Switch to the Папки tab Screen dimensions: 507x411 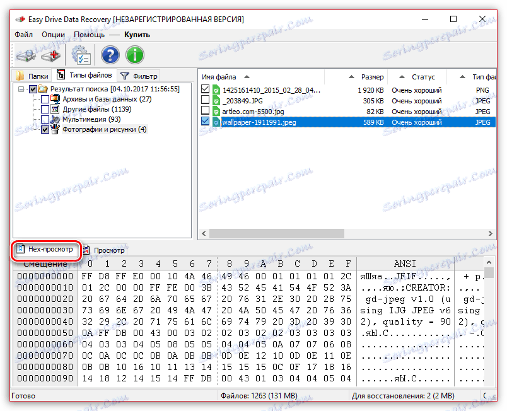pyautogui.click(x=32, y=76)
